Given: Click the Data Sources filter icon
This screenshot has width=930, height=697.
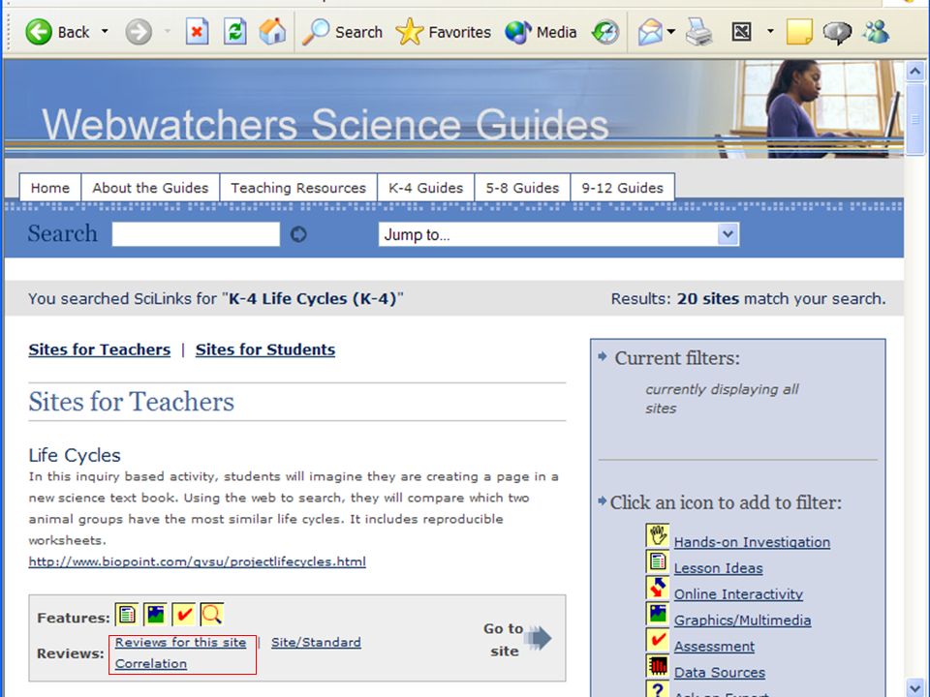Looking at the screenshot, I should pyautogui.click(x=657, y=666).
